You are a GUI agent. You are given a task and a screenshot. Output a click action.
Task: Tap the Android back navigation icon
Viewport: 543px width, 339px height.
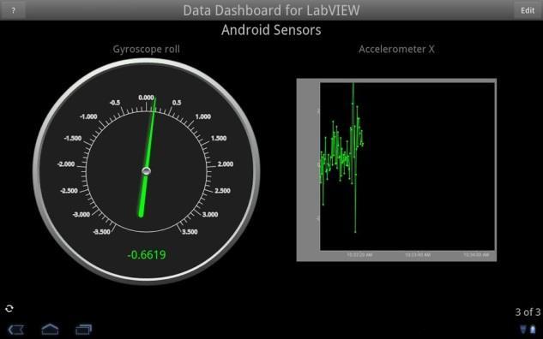pyautogui.click(x=16, y=330)
